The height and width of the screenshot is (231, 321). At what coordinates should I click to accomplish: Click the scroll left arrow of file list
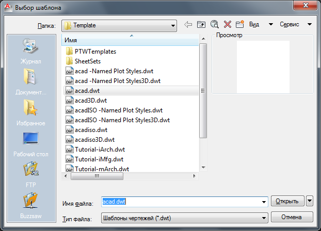pos(66,176)
